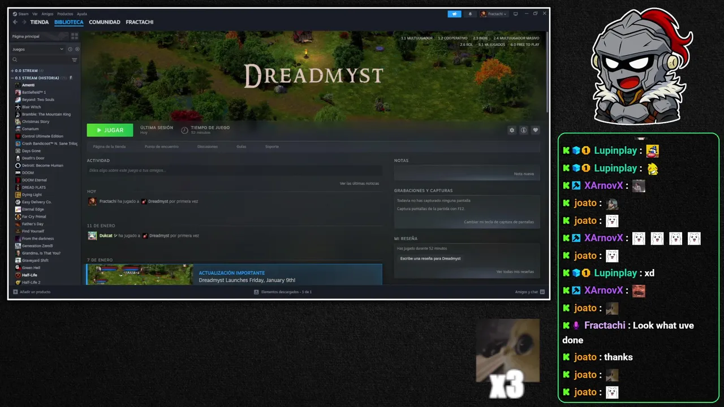Click Escribe una reseña para Dreadmyst
This screenshot has height=407, width=724.
[x=430, y=258]
